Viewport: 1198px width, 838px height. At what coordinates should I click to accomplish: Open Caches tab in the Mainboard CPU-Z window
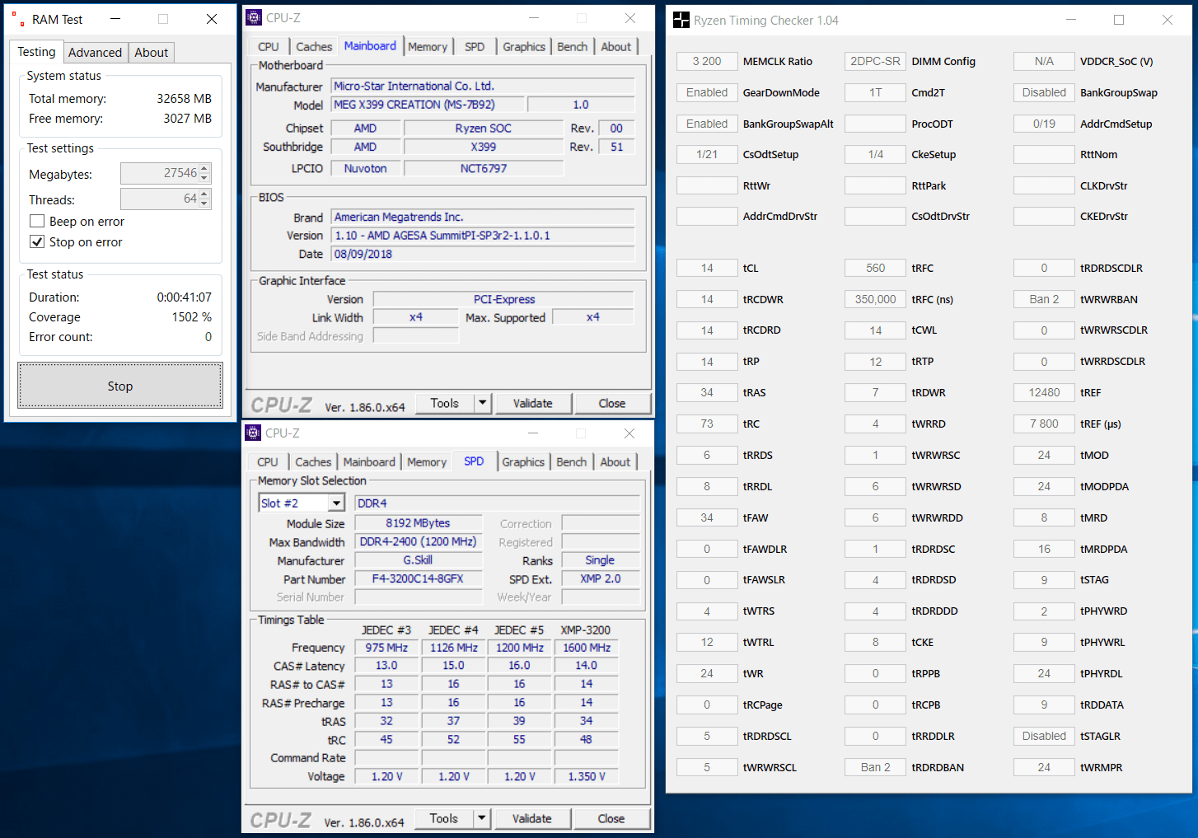click(314, 47)
